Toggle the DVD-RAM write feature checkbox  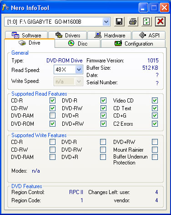(52, 157)
